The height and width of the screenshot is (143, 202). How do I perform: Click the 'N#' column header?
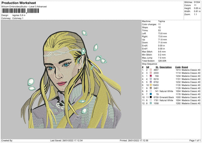pos(148,67)
